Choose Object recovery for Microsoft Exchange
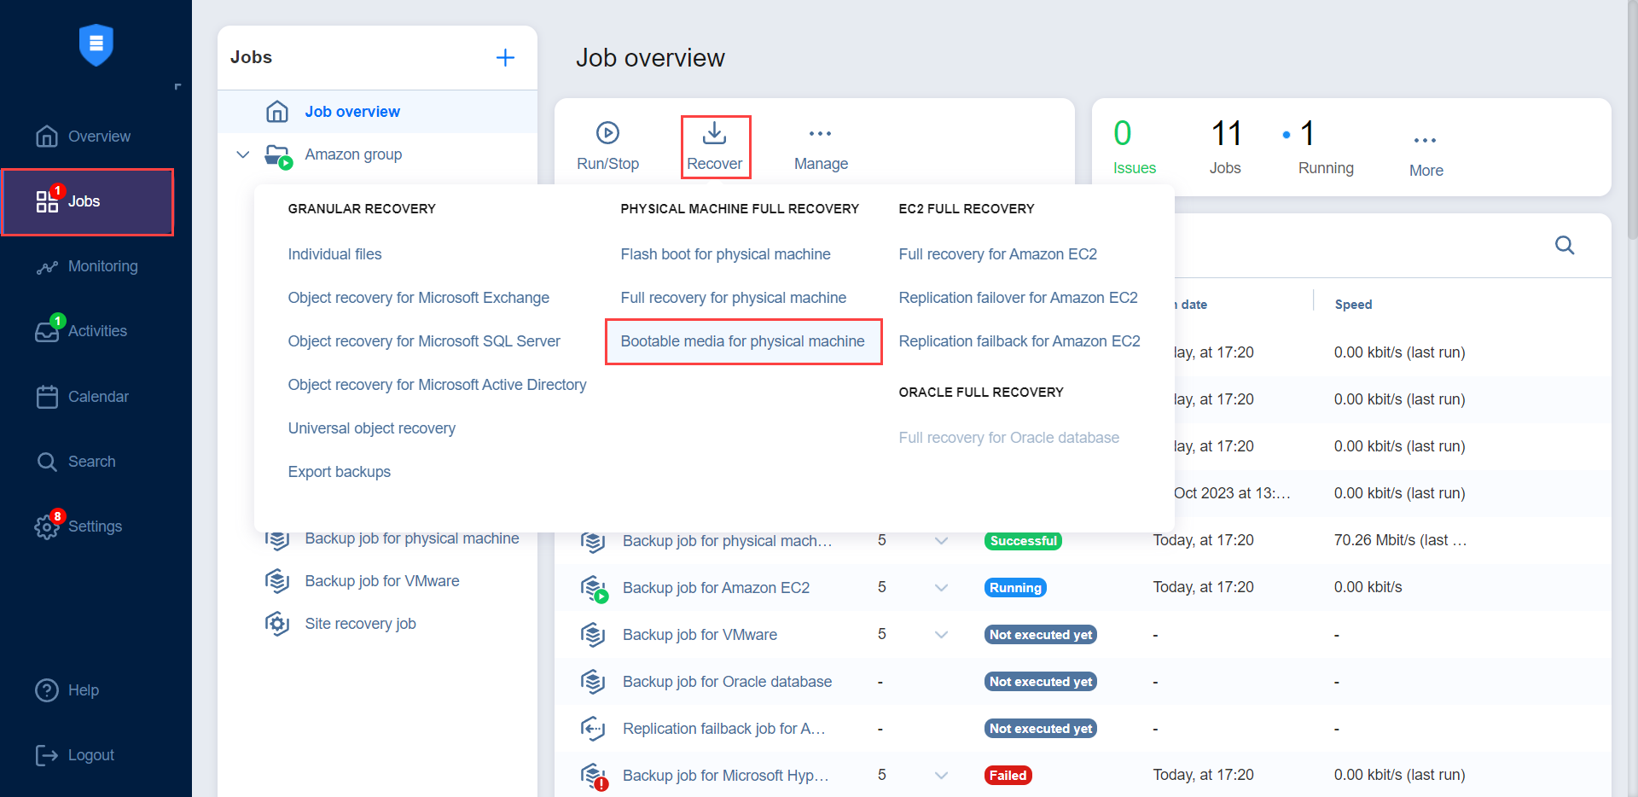1638x797 pixels. (x=418, y=298)
